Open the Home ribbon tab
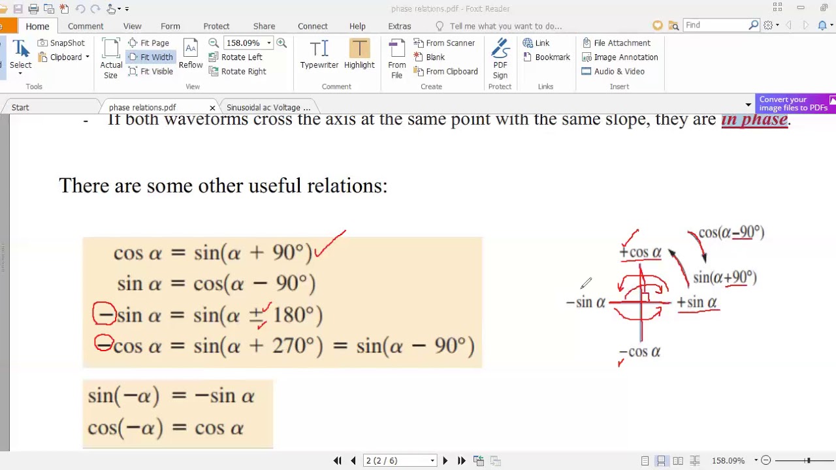The width and height of the screenshot is (836, 470). [37, 26]
